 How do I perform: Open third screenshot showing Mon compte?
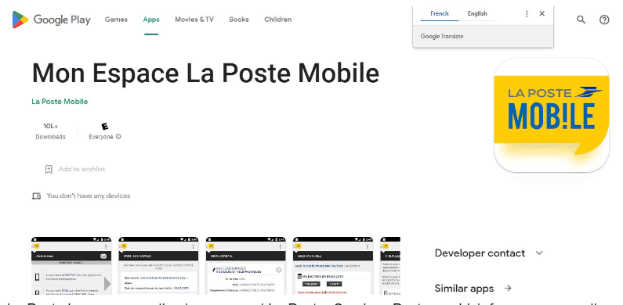245,266
